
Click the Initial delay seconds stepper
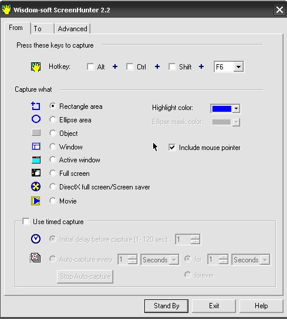point(195,239)
